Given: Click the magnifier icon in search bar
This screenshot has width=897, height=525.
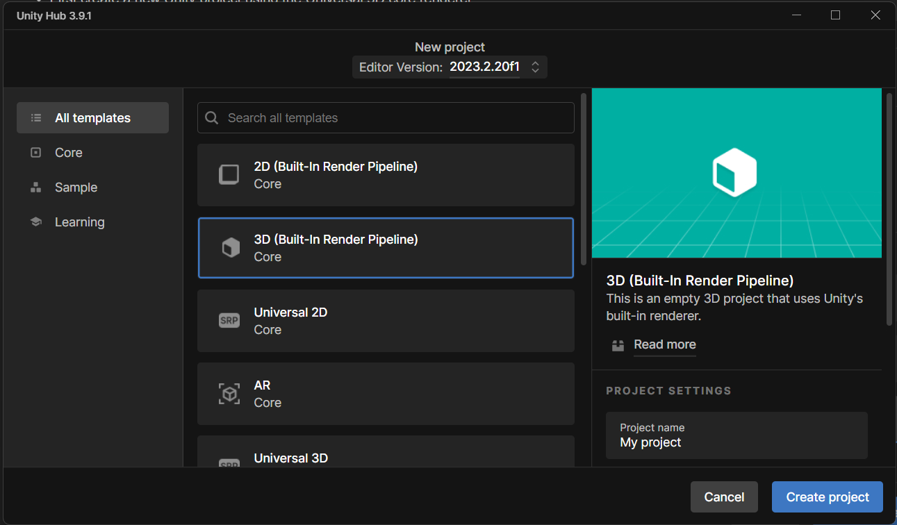Looking at the screenshot, I should [213, 118].
